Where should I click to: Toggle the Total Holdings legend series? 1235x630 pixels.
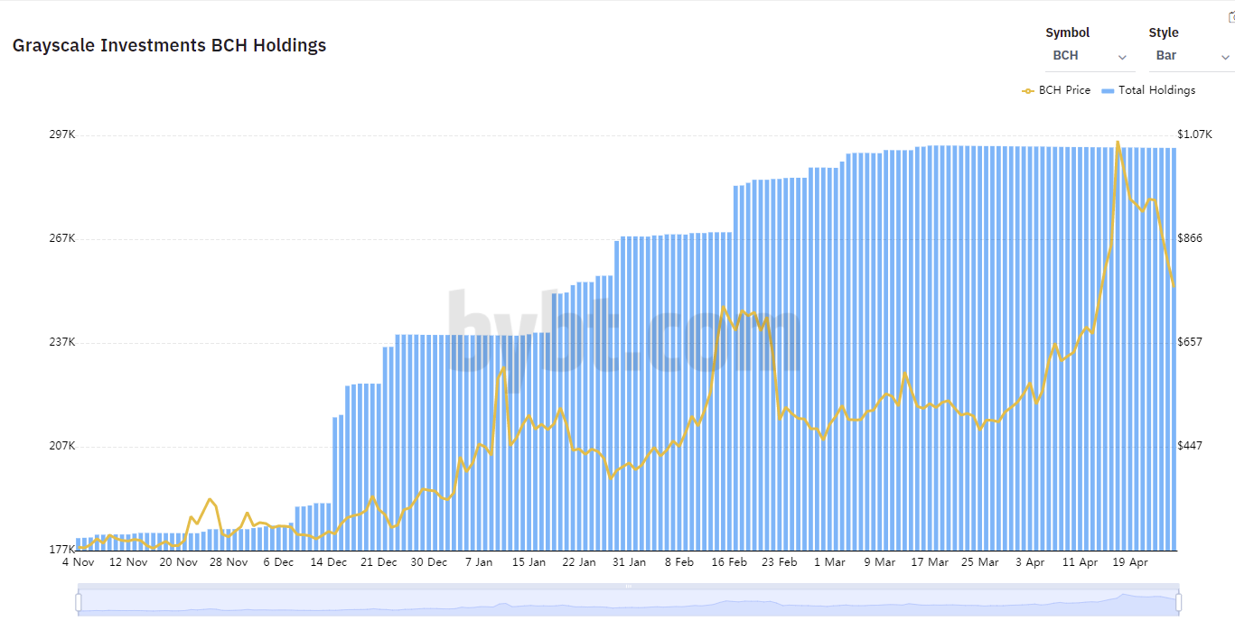point(1148,90)
